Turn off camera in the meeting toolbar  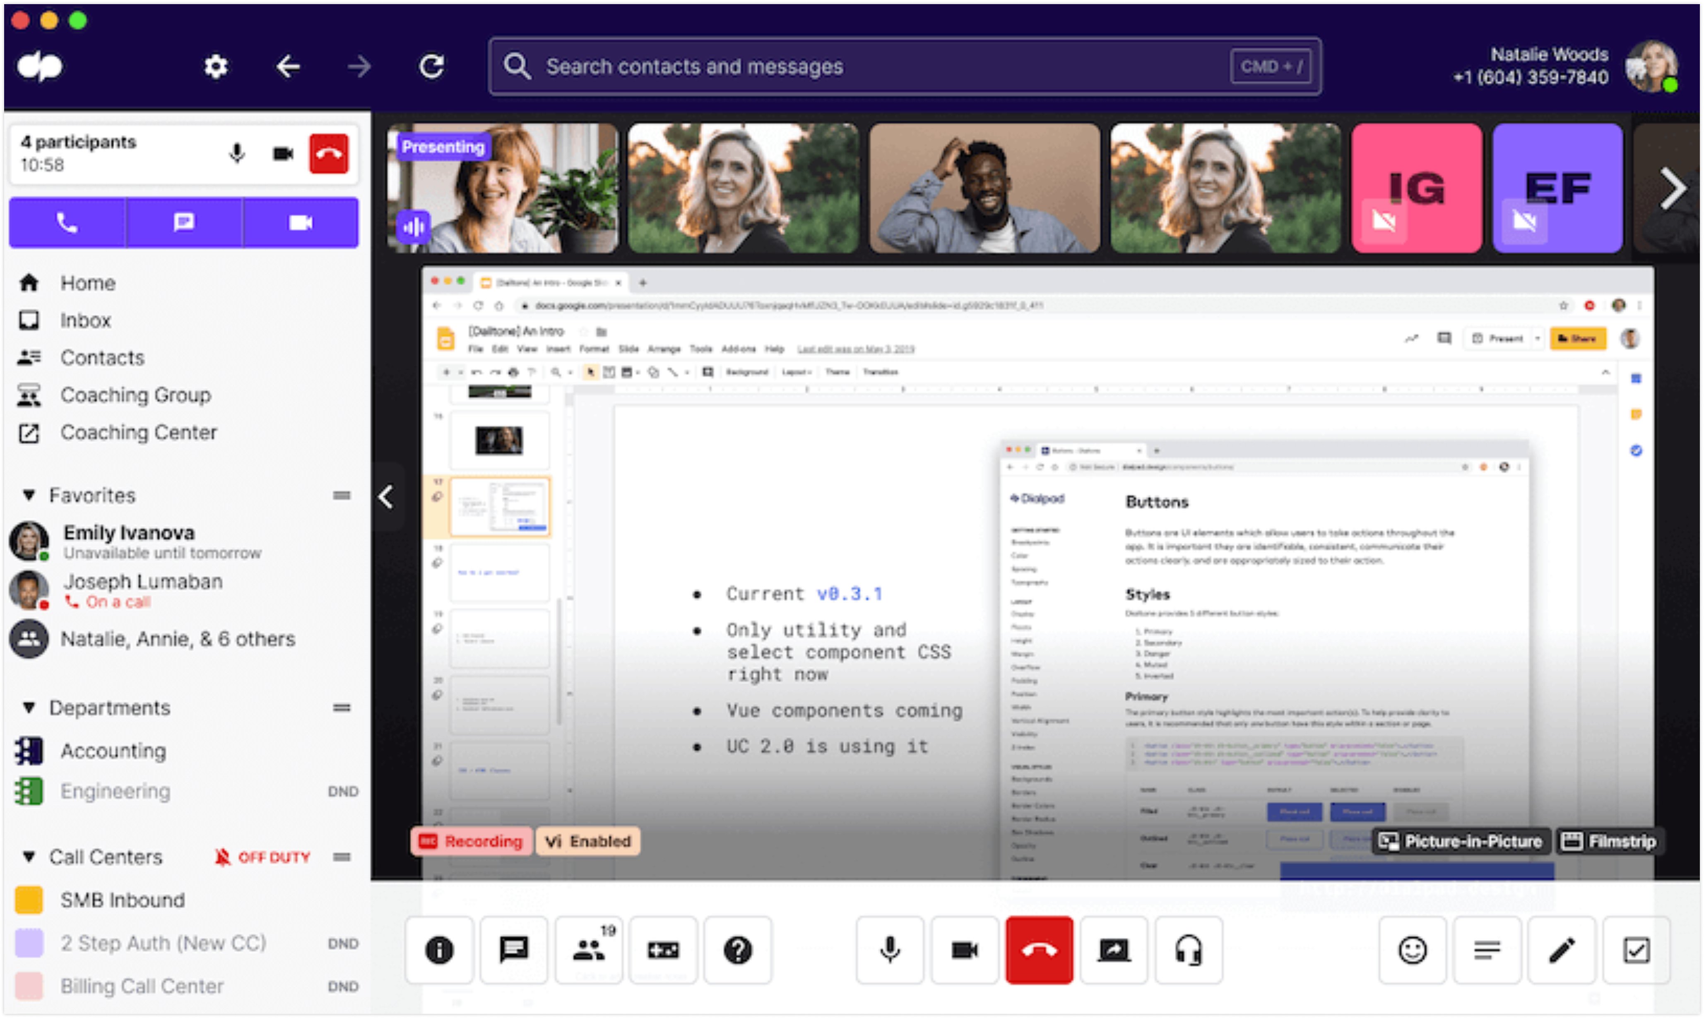[965, 950]
